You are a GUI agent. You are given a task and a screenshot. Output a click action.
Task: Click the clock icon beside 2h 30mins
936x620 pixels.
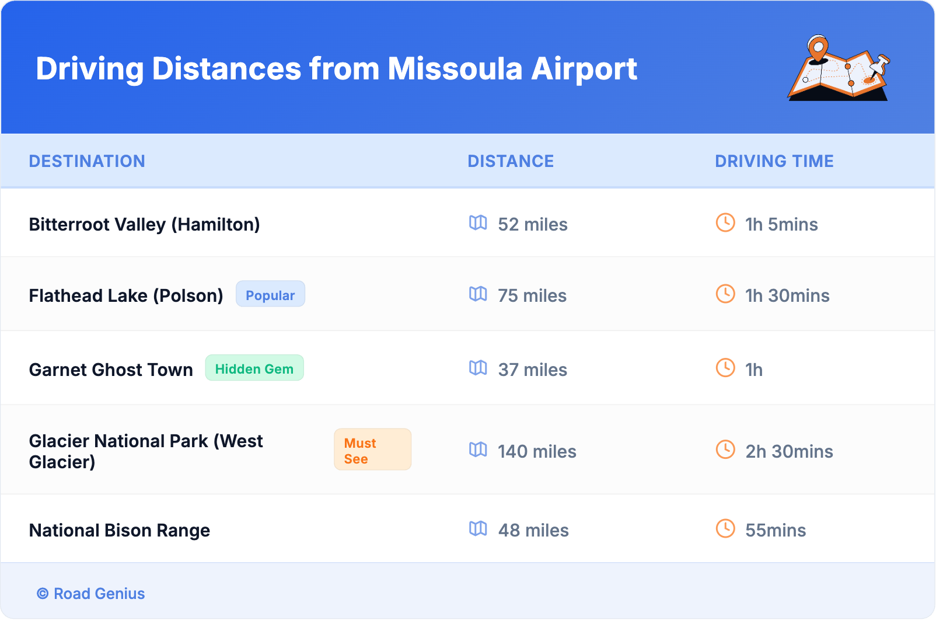point(725,450)
